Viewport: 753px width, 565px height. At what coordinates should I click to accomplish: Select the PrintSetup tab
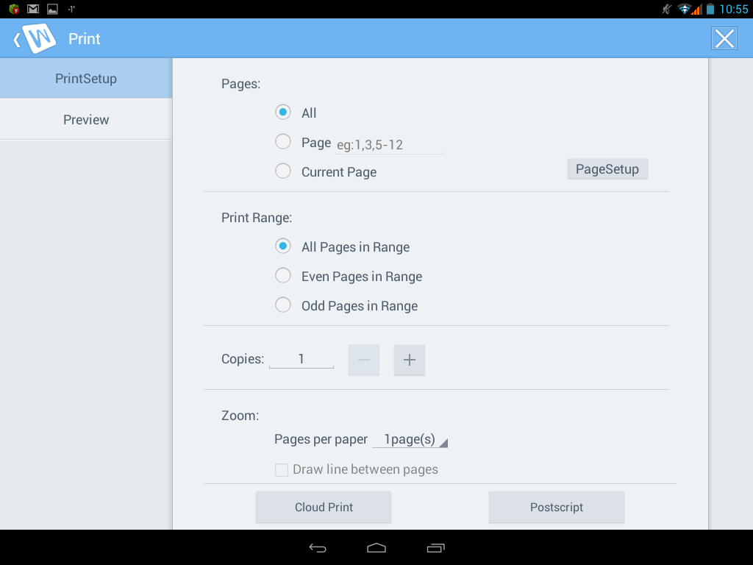pyautogui.click(x=86, y=79)
